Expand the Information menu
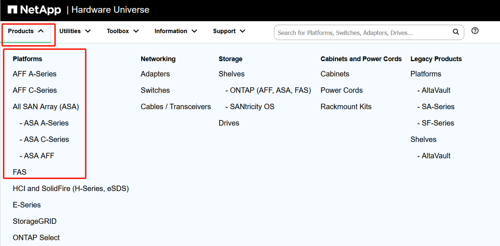Viewport: 500px width, 246px height. (176, 31)
